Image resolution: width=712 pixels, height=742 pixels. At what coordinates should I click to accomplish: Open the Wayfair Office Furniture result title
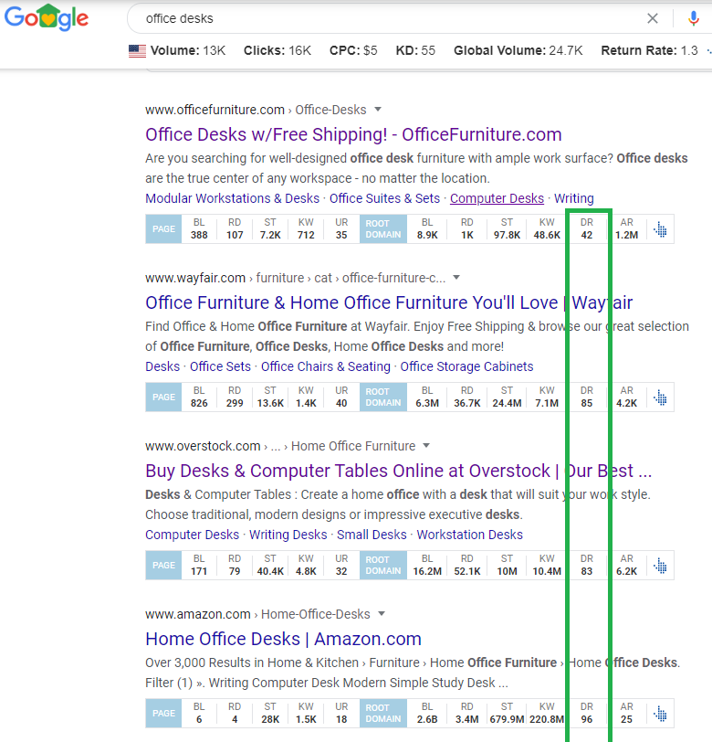tap(389, 302)
